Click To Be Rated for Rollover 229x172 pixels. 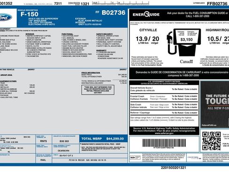tap(184, 113)
